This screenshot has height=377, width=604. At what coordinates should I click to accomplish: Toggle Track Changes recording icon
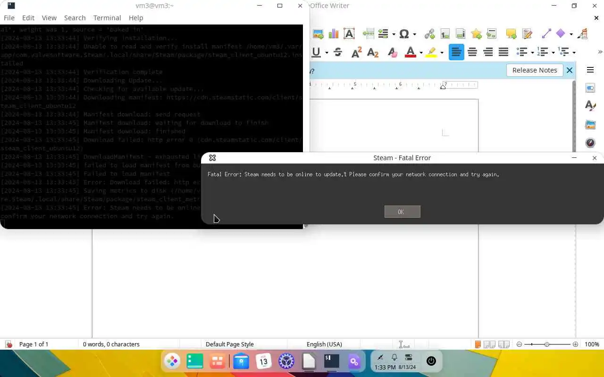(x=527, y=34)
